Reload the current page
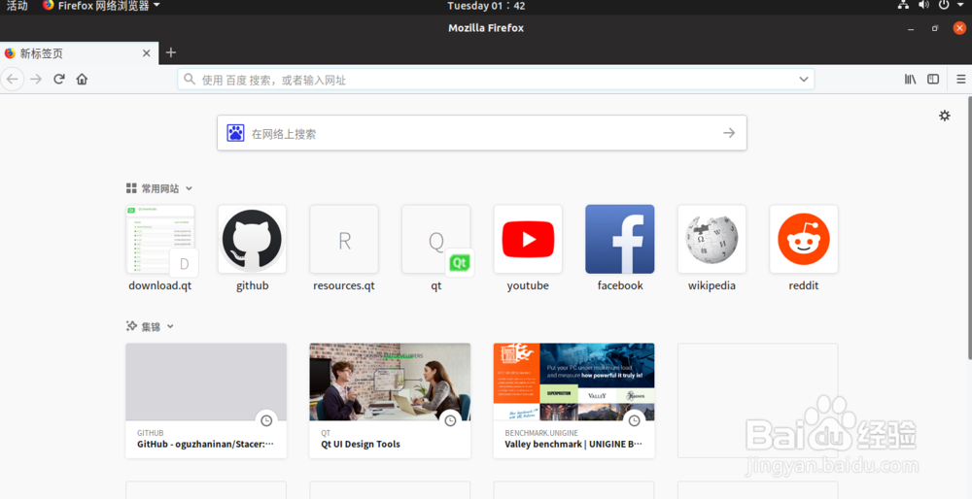Screen dimensions: 972x499 [x=59, y=80]
